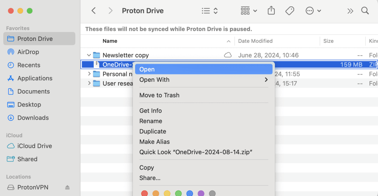
Task: Click the ProtonVPN disk icon
Action: 11,188
